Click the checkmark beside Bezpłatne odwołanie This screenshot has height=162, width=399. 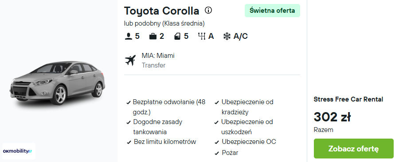click(x=129, y=103)
